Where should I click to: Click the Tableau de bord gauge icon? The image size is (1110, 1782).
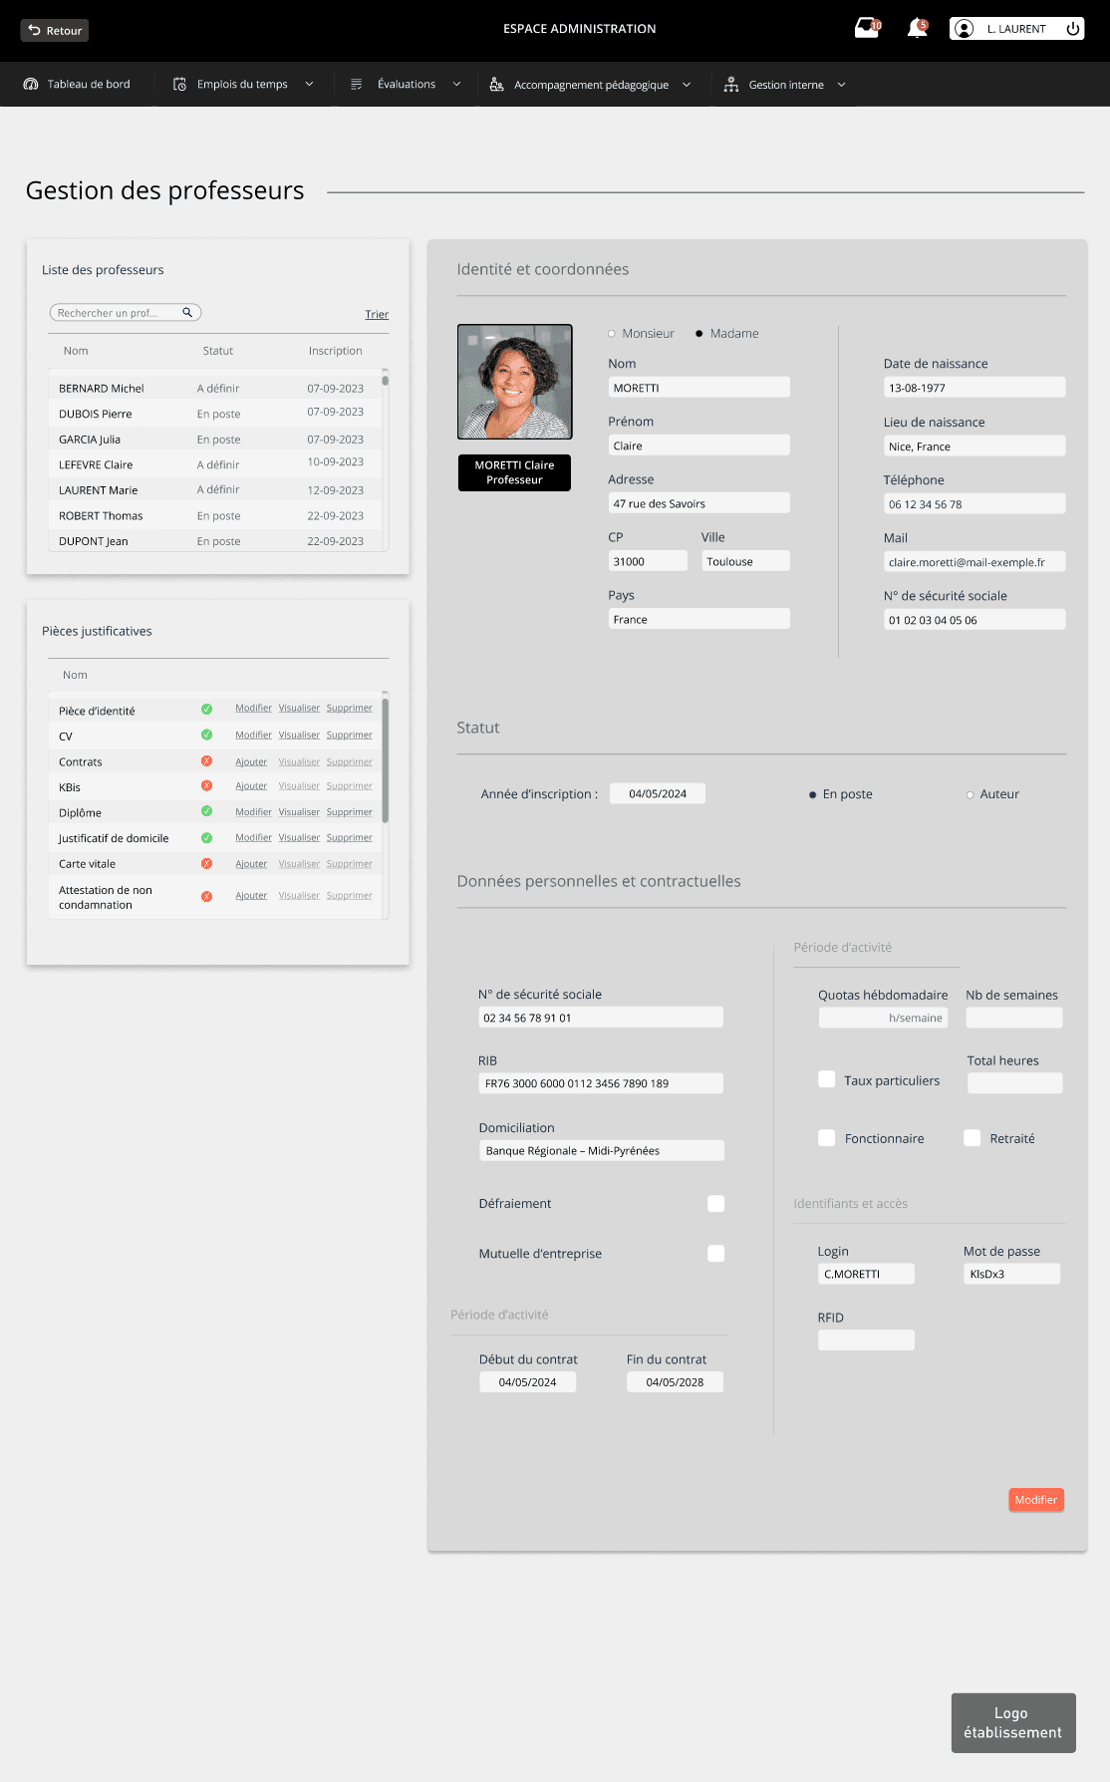(31, 85)
